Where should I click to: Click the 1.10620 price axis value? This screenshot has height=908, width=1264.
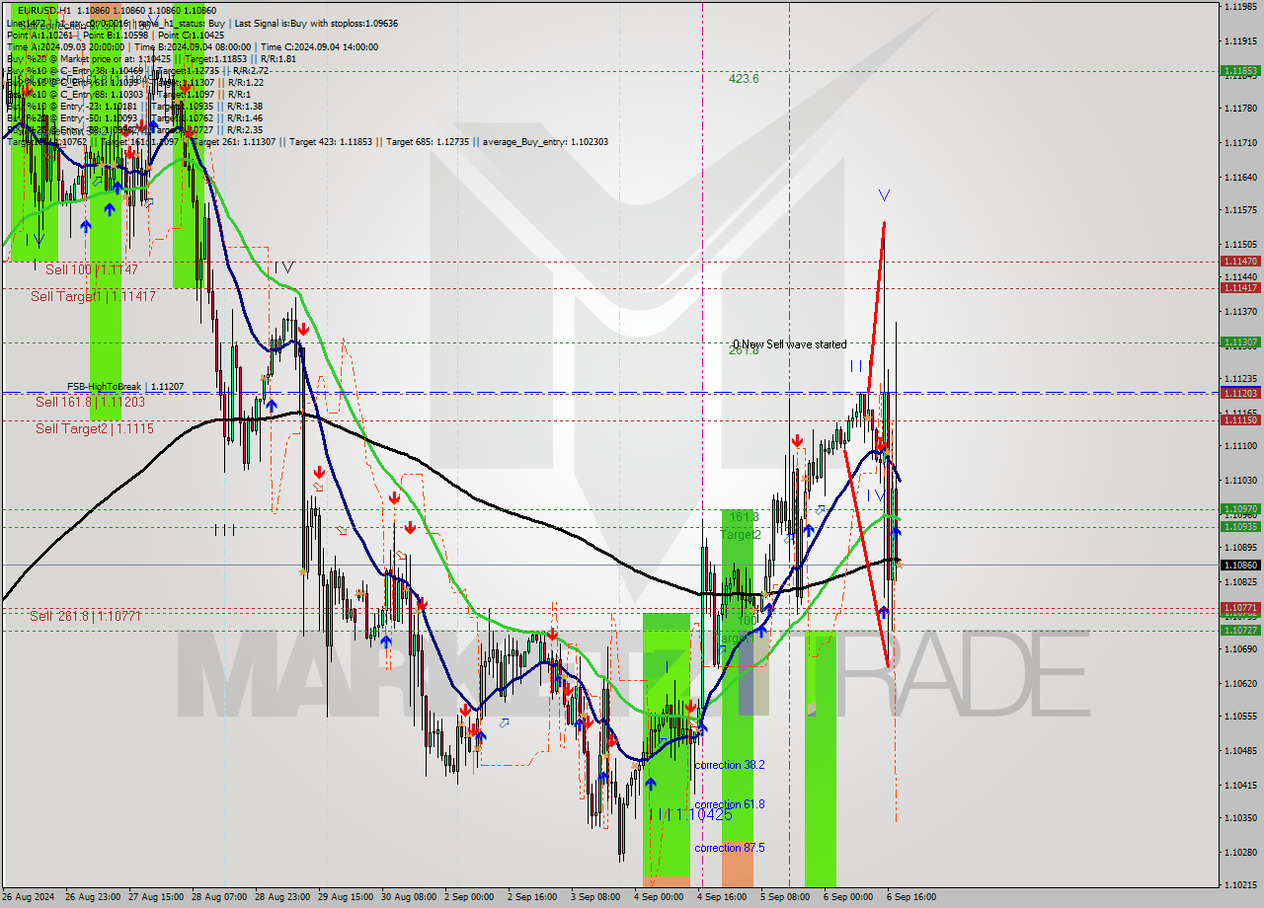1240,683
